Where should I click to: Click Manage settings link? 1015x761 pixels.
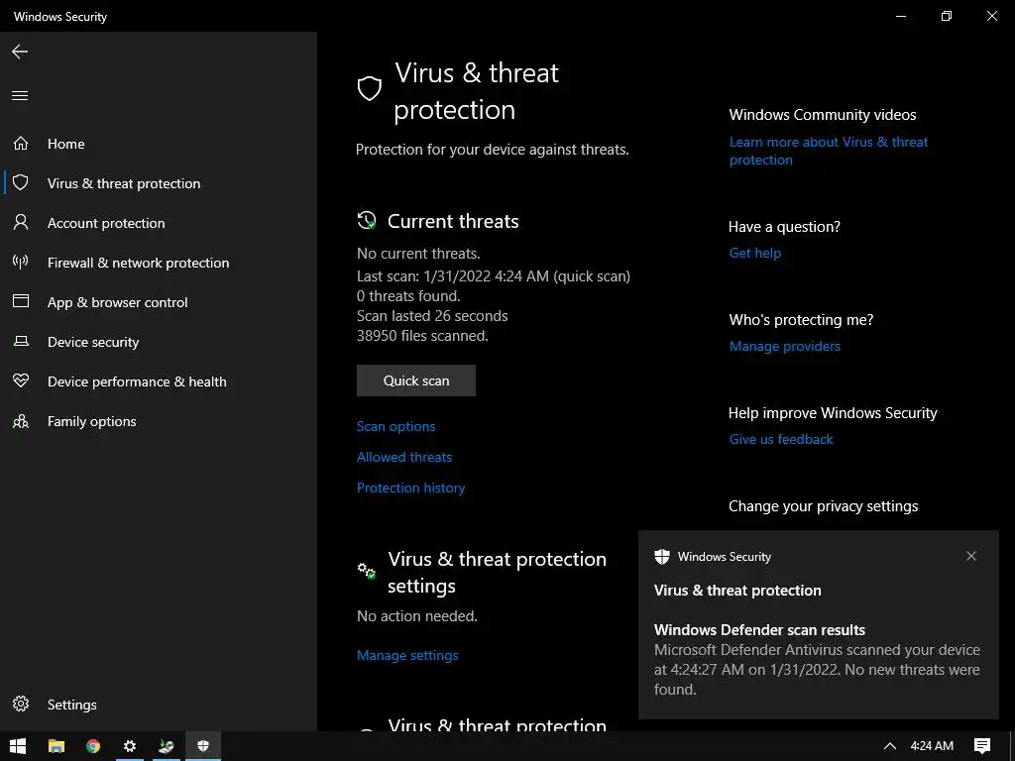click(407, 655)
